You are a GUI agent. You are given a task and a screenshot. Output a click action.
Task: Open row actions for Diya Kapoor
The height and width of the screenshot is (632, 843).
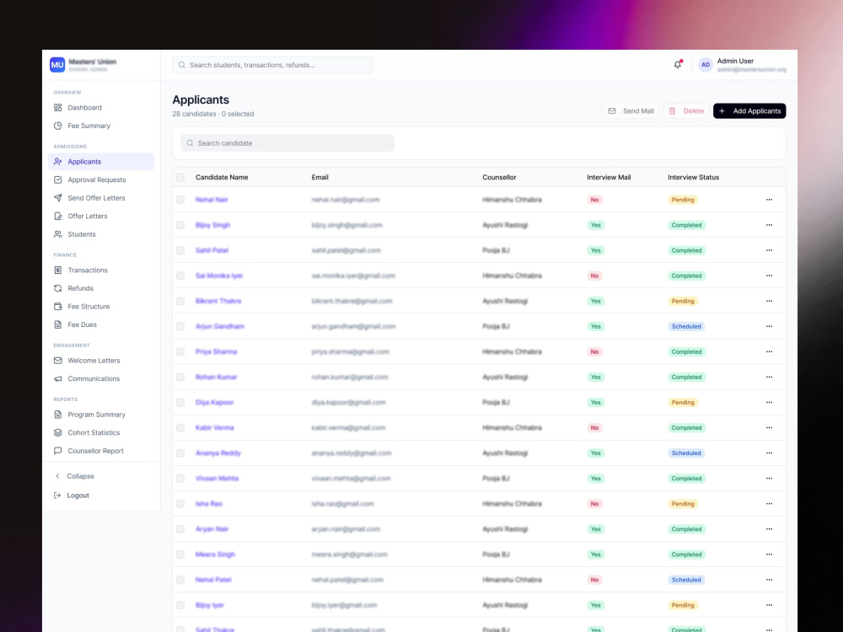click(770, 403)
